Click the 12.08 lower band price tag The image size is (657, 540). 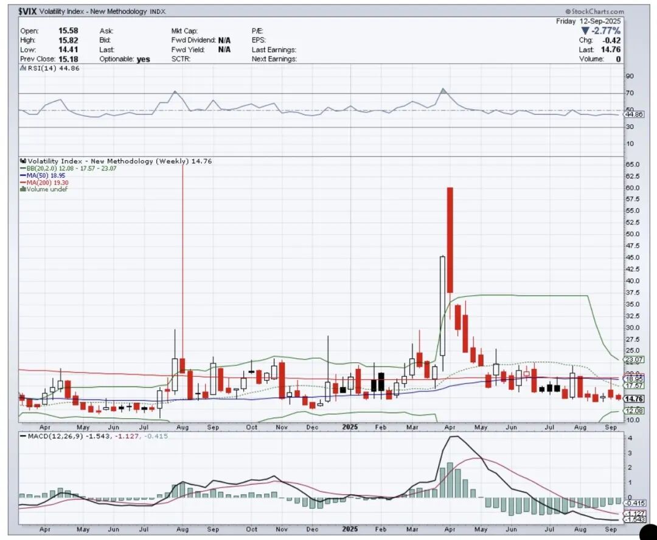[634, 411]
